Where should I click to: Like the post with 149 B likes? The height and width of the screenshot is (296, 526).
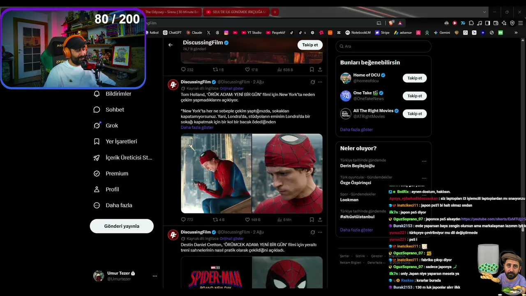pos(253,220)
